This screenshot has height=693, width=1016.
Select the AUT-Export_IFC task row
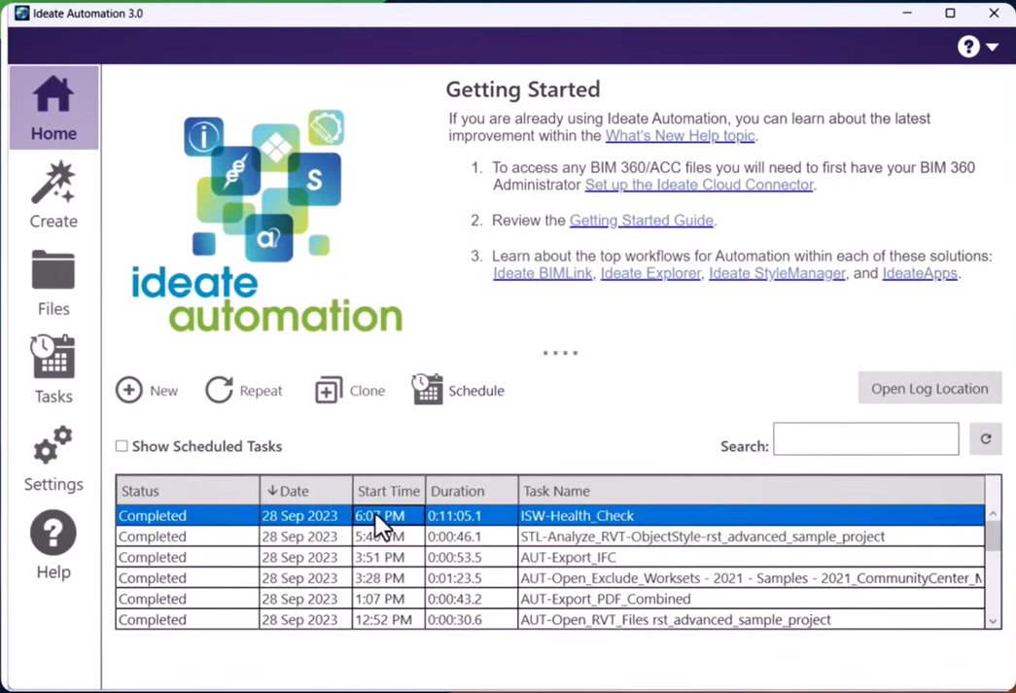click(x=550, y=557)
